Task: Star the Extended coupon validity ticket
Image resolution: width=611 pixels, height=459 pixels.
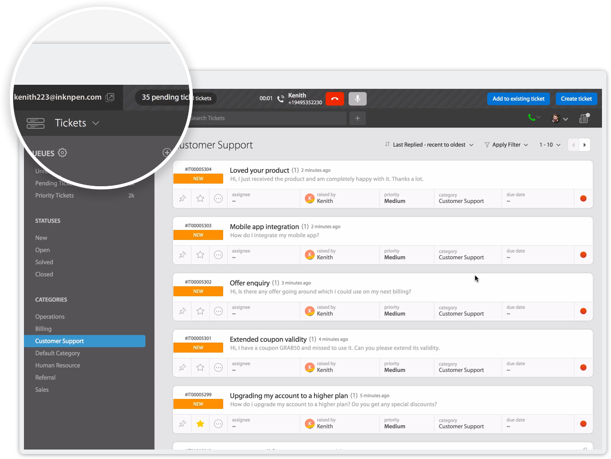Action: tap(201, 367)
